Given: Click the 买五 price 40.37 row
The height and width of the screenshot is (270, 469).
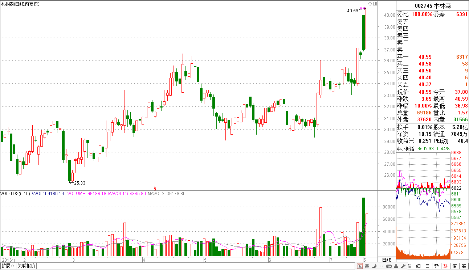Looking at the screenshot, I should click(432, 84).
